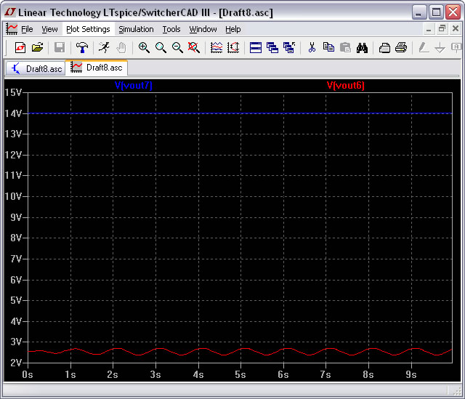Switch to the Draft8.asc waveform tab

[97, 68]
